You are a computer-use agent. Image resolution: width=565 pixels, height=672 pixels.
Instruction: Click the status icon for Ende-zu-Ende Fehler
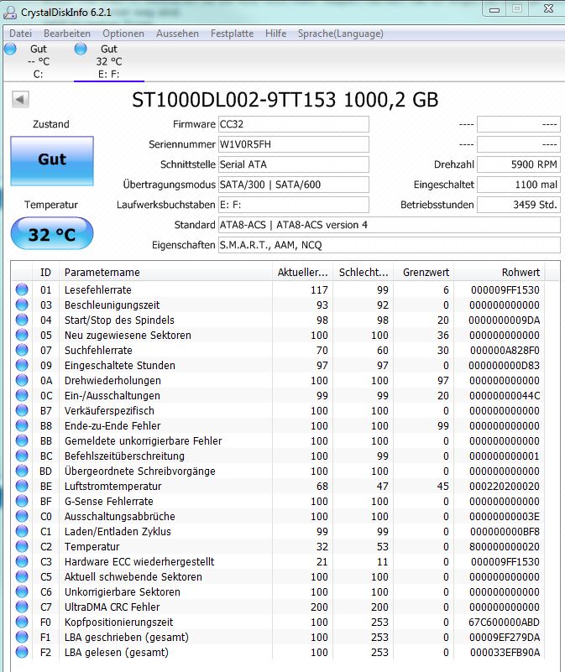pyautogui.click(x=22, y=425)
